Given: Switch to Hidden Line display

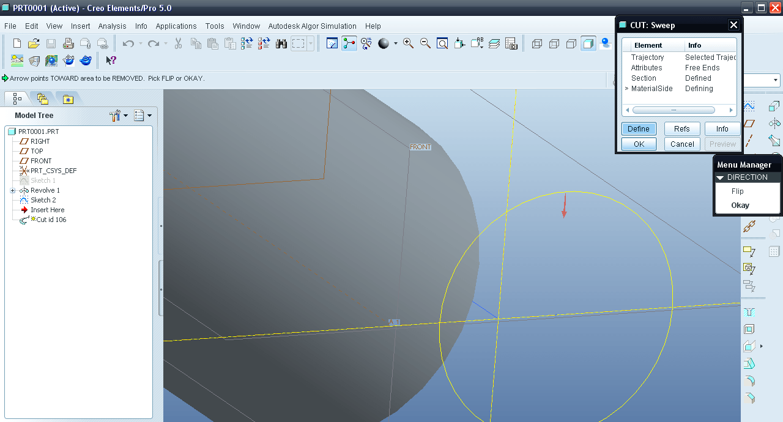Looking at the screenshot, I should click(x=554, y=43).
